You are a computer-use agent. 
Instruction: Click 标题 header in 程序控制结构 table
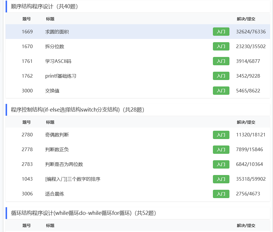coord(50,122)
